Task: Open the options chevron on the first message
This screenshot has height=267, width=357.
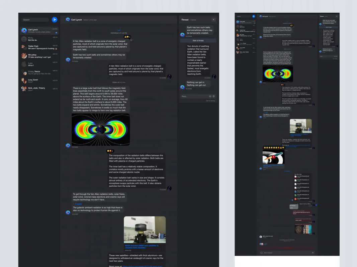Action: 131,39
